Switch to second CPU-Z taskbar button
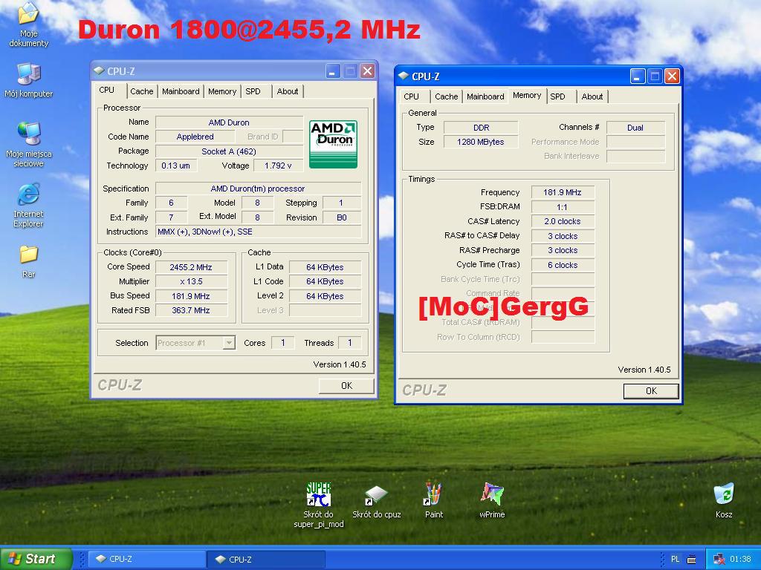761x570 pixels. [x=266, y=559]
